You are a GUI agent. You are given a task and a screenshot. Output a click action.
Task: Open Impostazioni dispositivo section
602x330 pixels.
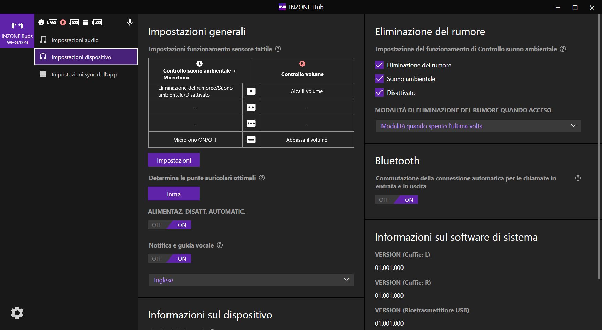click(86, 57)
